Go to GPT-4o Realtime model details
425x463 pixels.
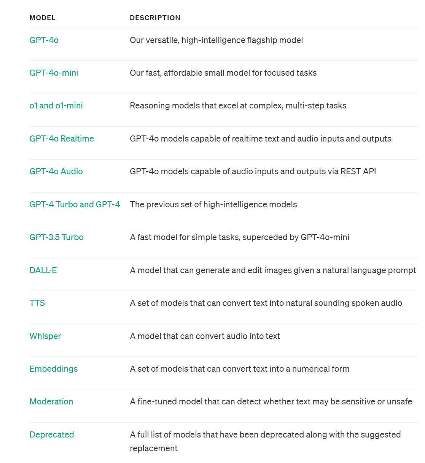[62, 139]
